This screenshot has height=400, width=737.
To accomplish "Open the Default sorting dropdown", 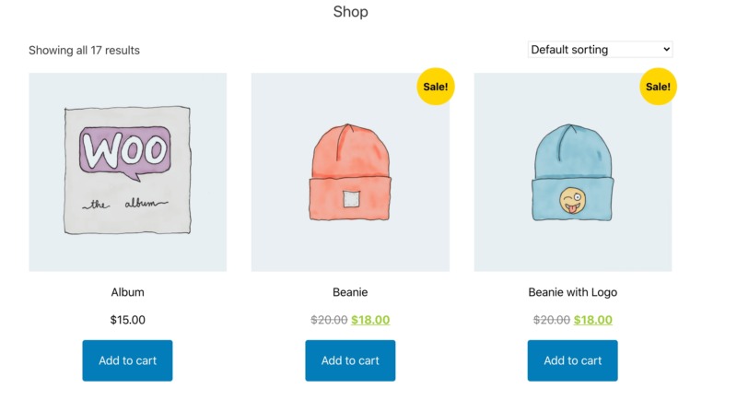I will [600, 49].
